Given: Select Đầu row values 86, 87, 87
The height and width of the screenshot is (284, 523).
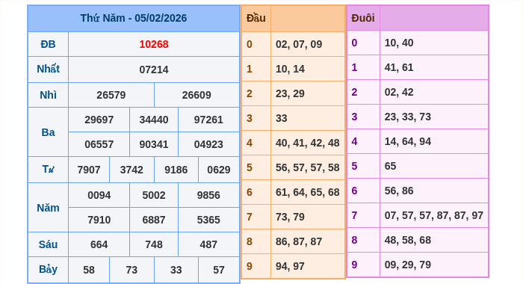Looking at the screenshot, I should pos(299,242).
